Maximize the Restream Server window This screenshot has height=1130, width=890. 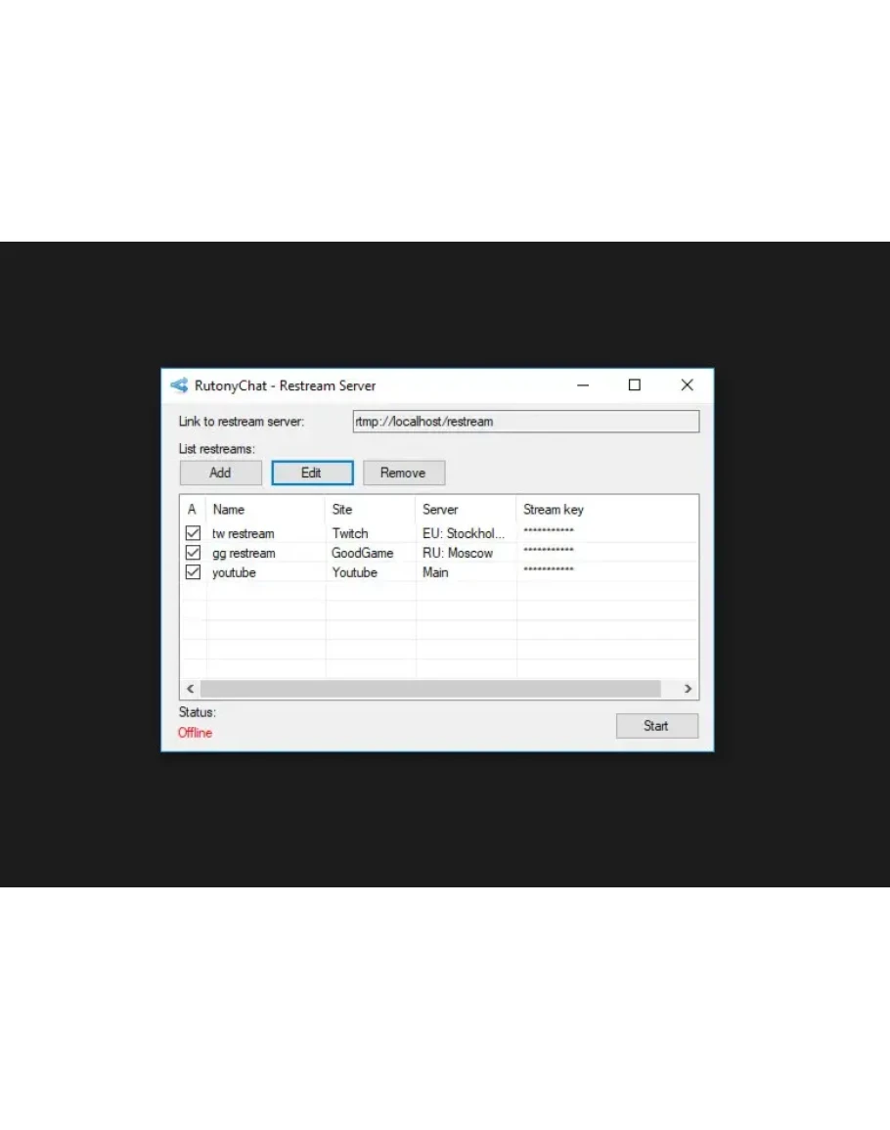click(635, 385)
